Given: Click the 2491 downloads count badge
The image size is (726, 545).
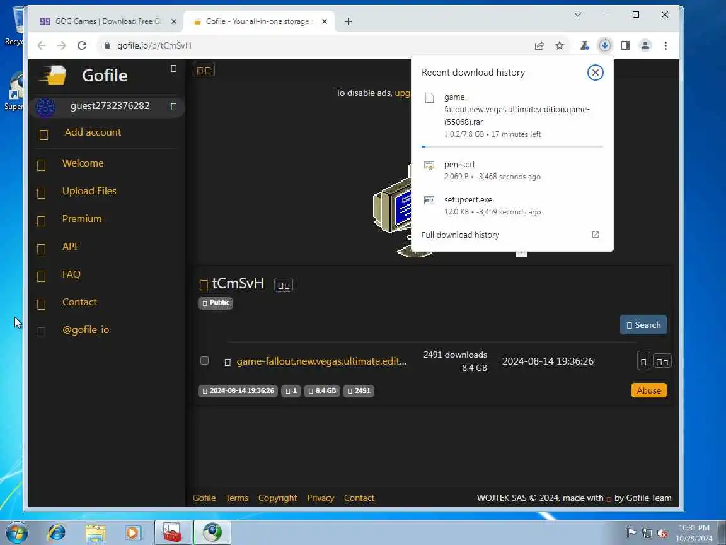Looking at the screenshot, I should 359,390.
